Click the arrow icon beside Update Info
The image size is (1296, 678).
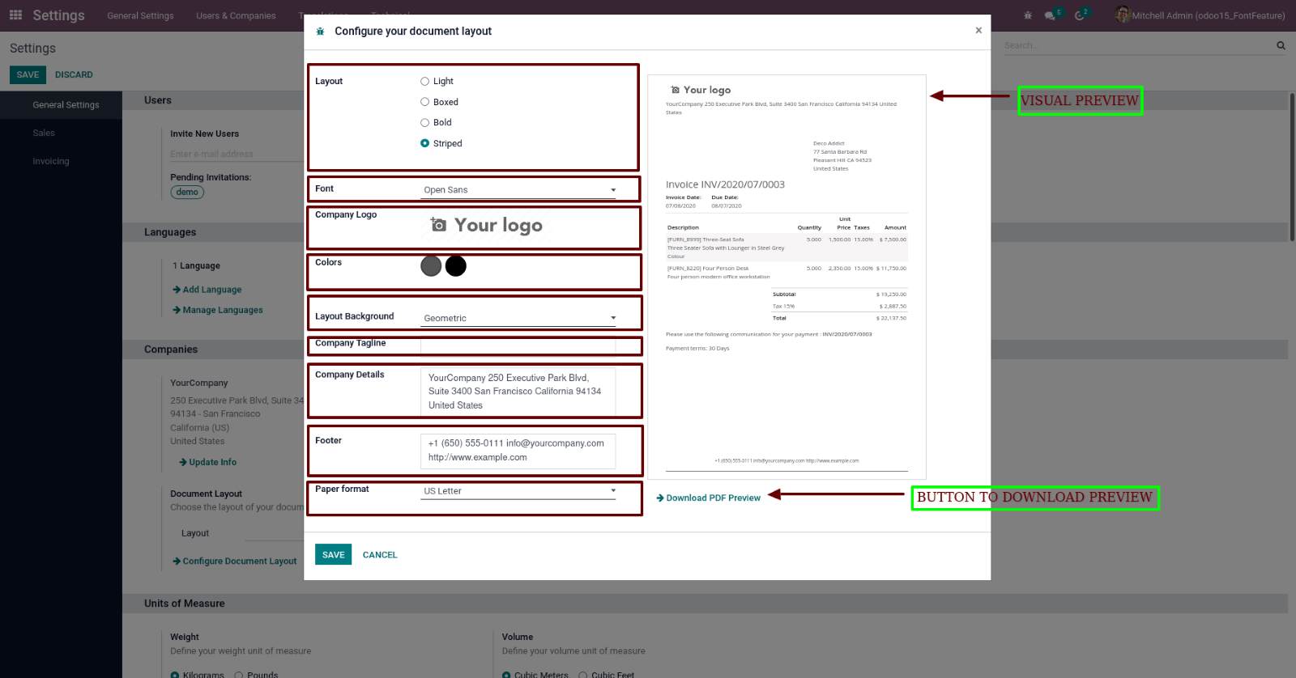(183, 462)
